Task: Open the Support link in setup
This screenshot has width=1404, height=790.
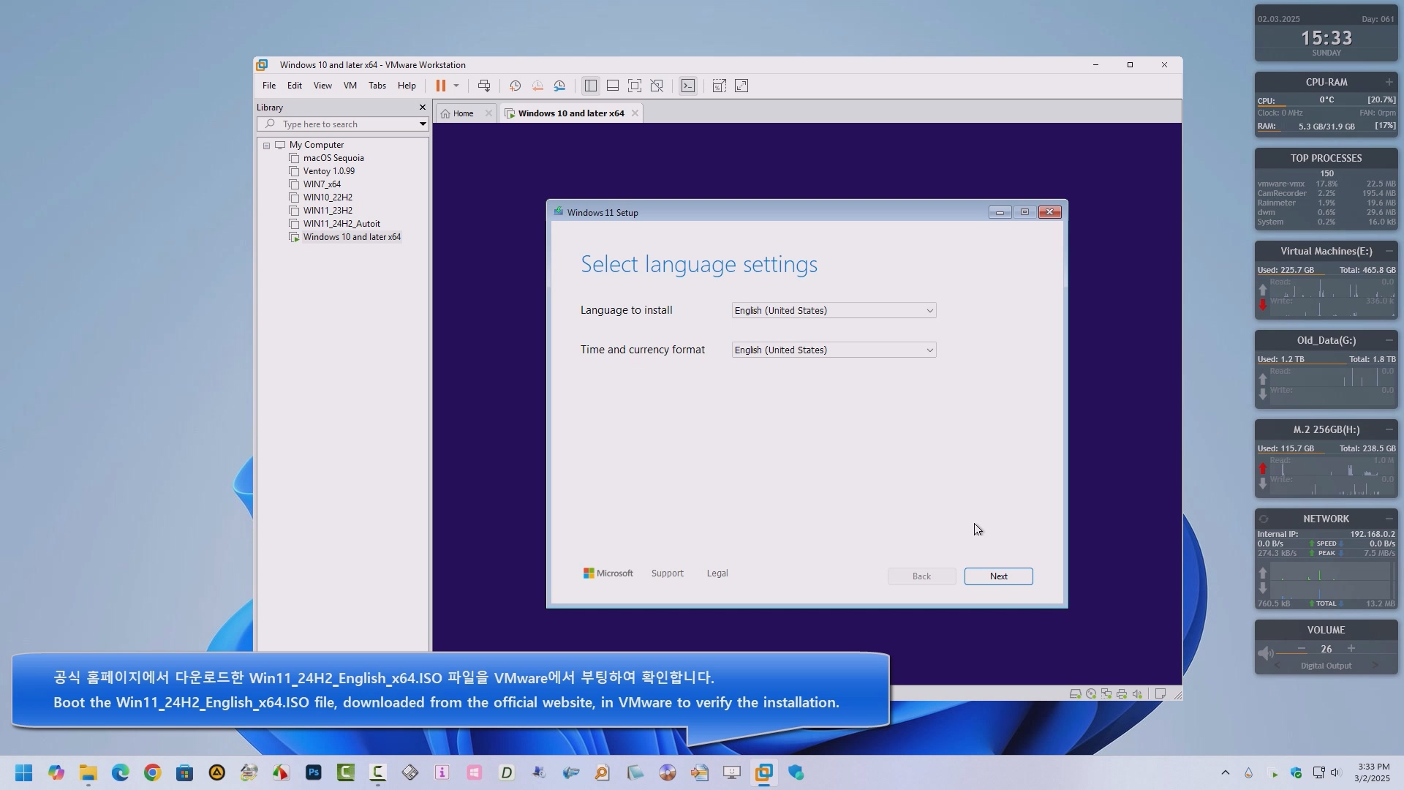Action: (667, 573)
